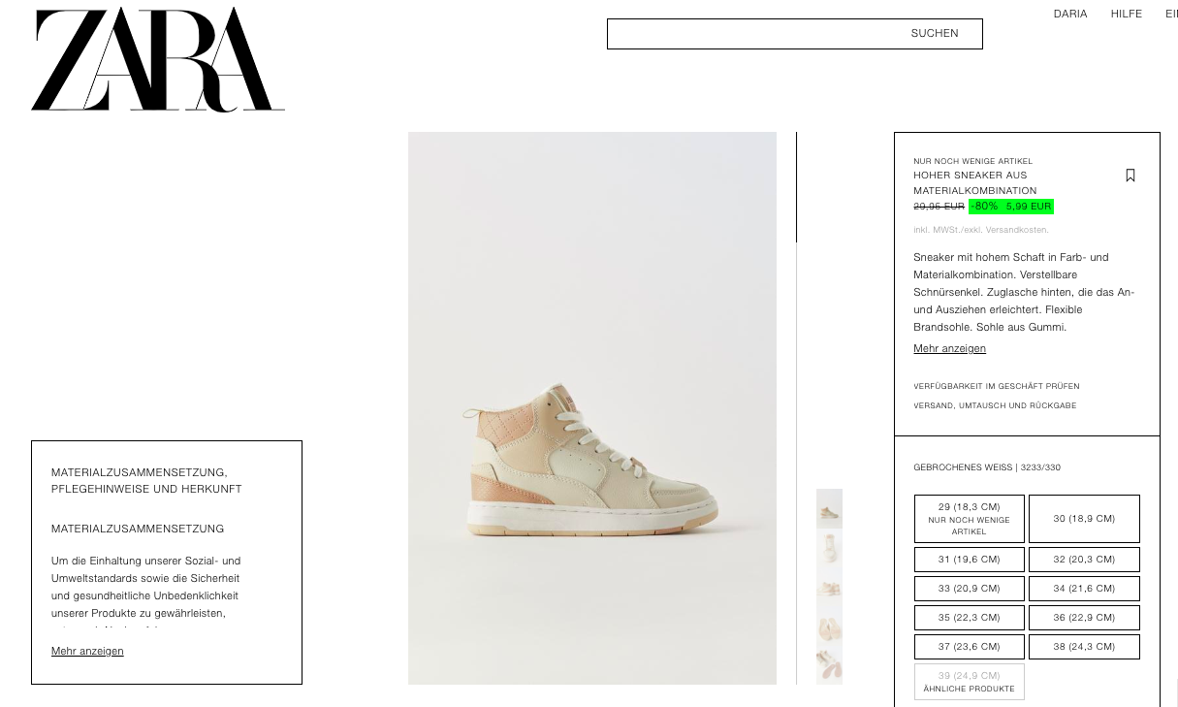1178x707 pixels.
Task: Choose size 30 (18,9 CM)
Action: click(1084, 519)
